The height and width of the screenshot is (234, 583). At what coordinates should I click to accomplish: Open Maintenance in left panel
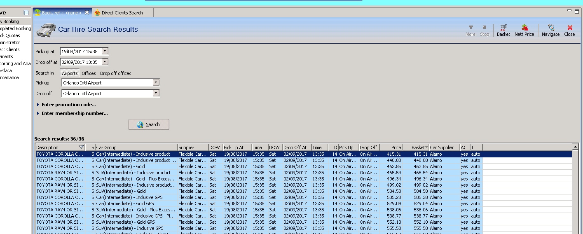(9, 77)
